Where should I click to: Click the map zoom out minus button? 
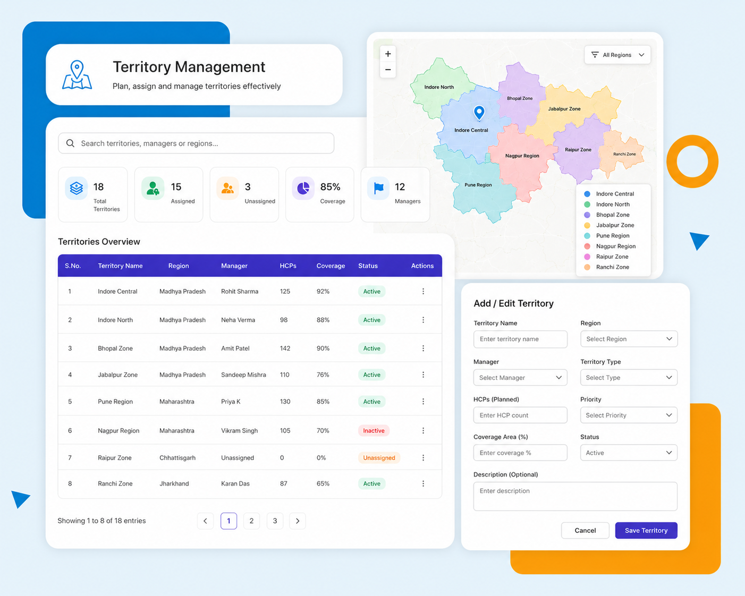click(x=388, y=70)
